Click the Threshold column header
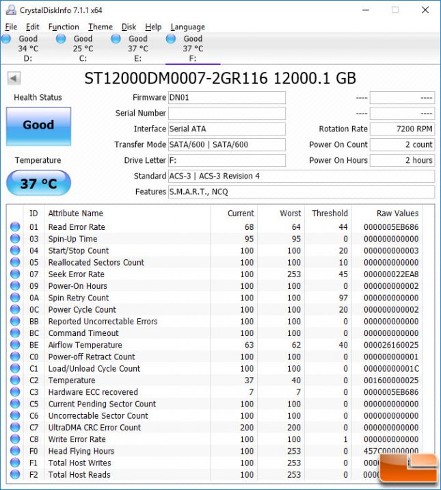Image resolution: width=441 pixels, height=490 pixels. point(328,213)
